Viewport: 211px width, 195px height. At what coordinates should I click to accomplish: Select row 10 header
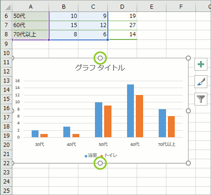pyautogui.click(x=6, y=53)
